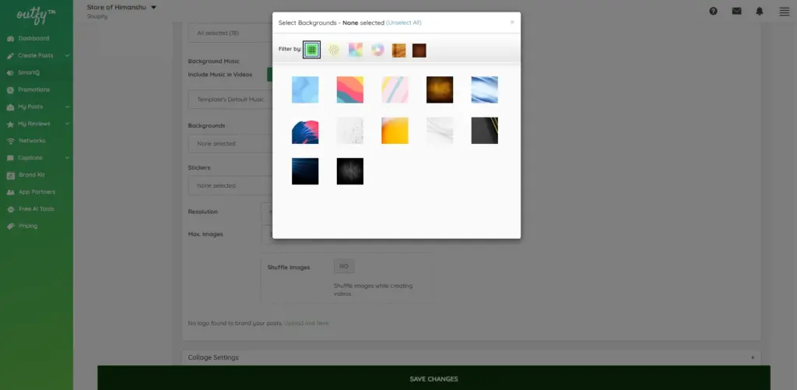Screen dimensions: 797x390
Task: Expand the Collage Settings section
Action: tap(753, 357)
